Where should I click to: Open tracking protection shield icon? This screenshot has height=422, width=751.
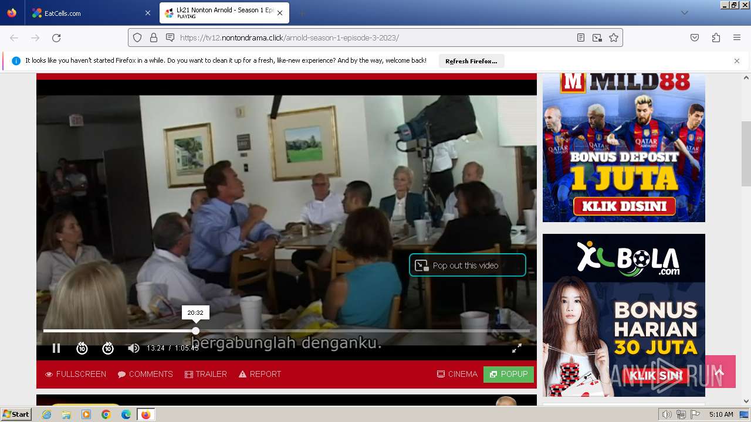[137, 38]
